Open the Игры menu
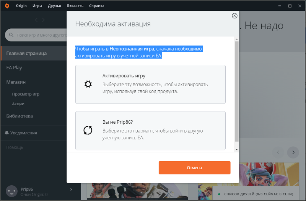This screenshot has height=201, width=306. pos(37,6)
